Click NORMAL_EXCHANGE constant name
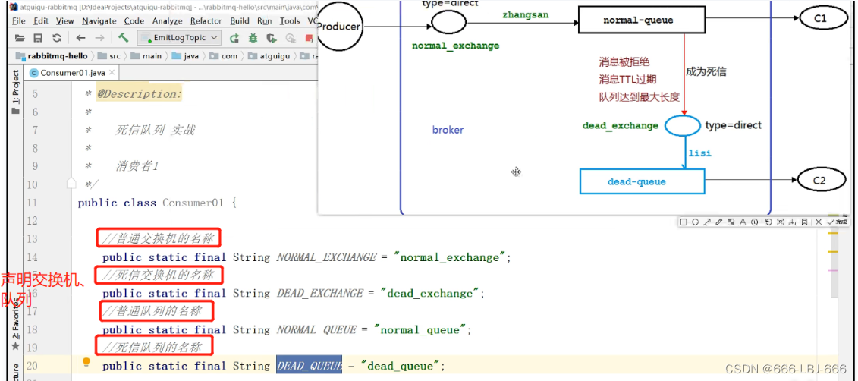 click(x=327, y=257)
